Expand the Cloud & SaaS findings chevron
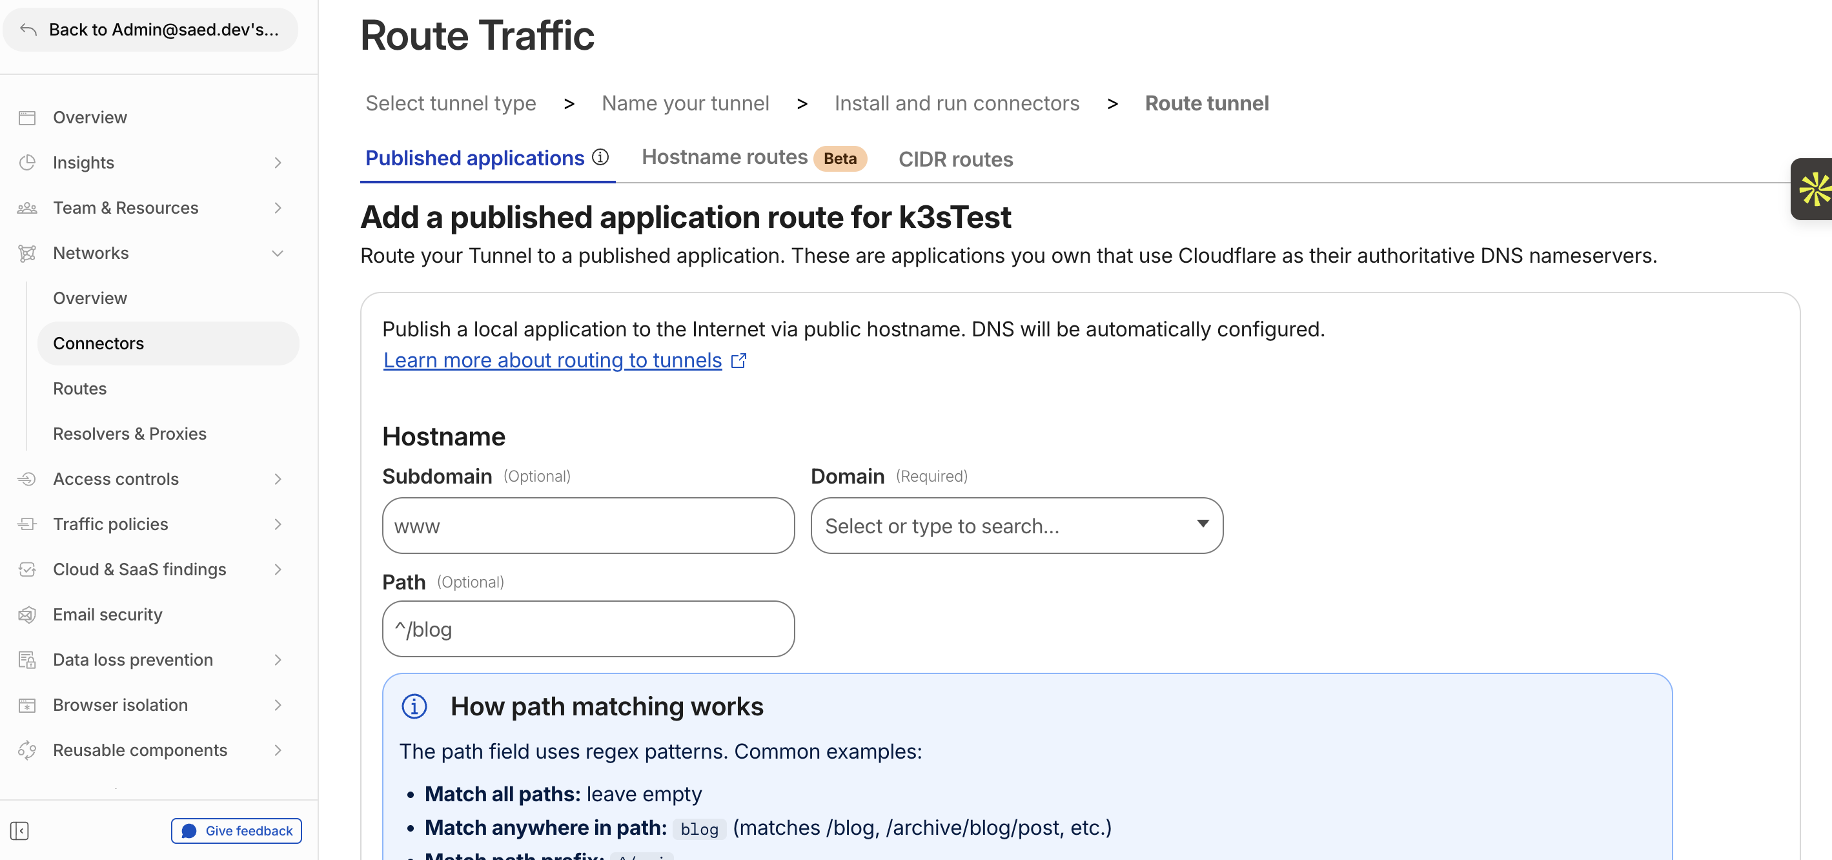1832x860 pixels. [x=278, y=569]
